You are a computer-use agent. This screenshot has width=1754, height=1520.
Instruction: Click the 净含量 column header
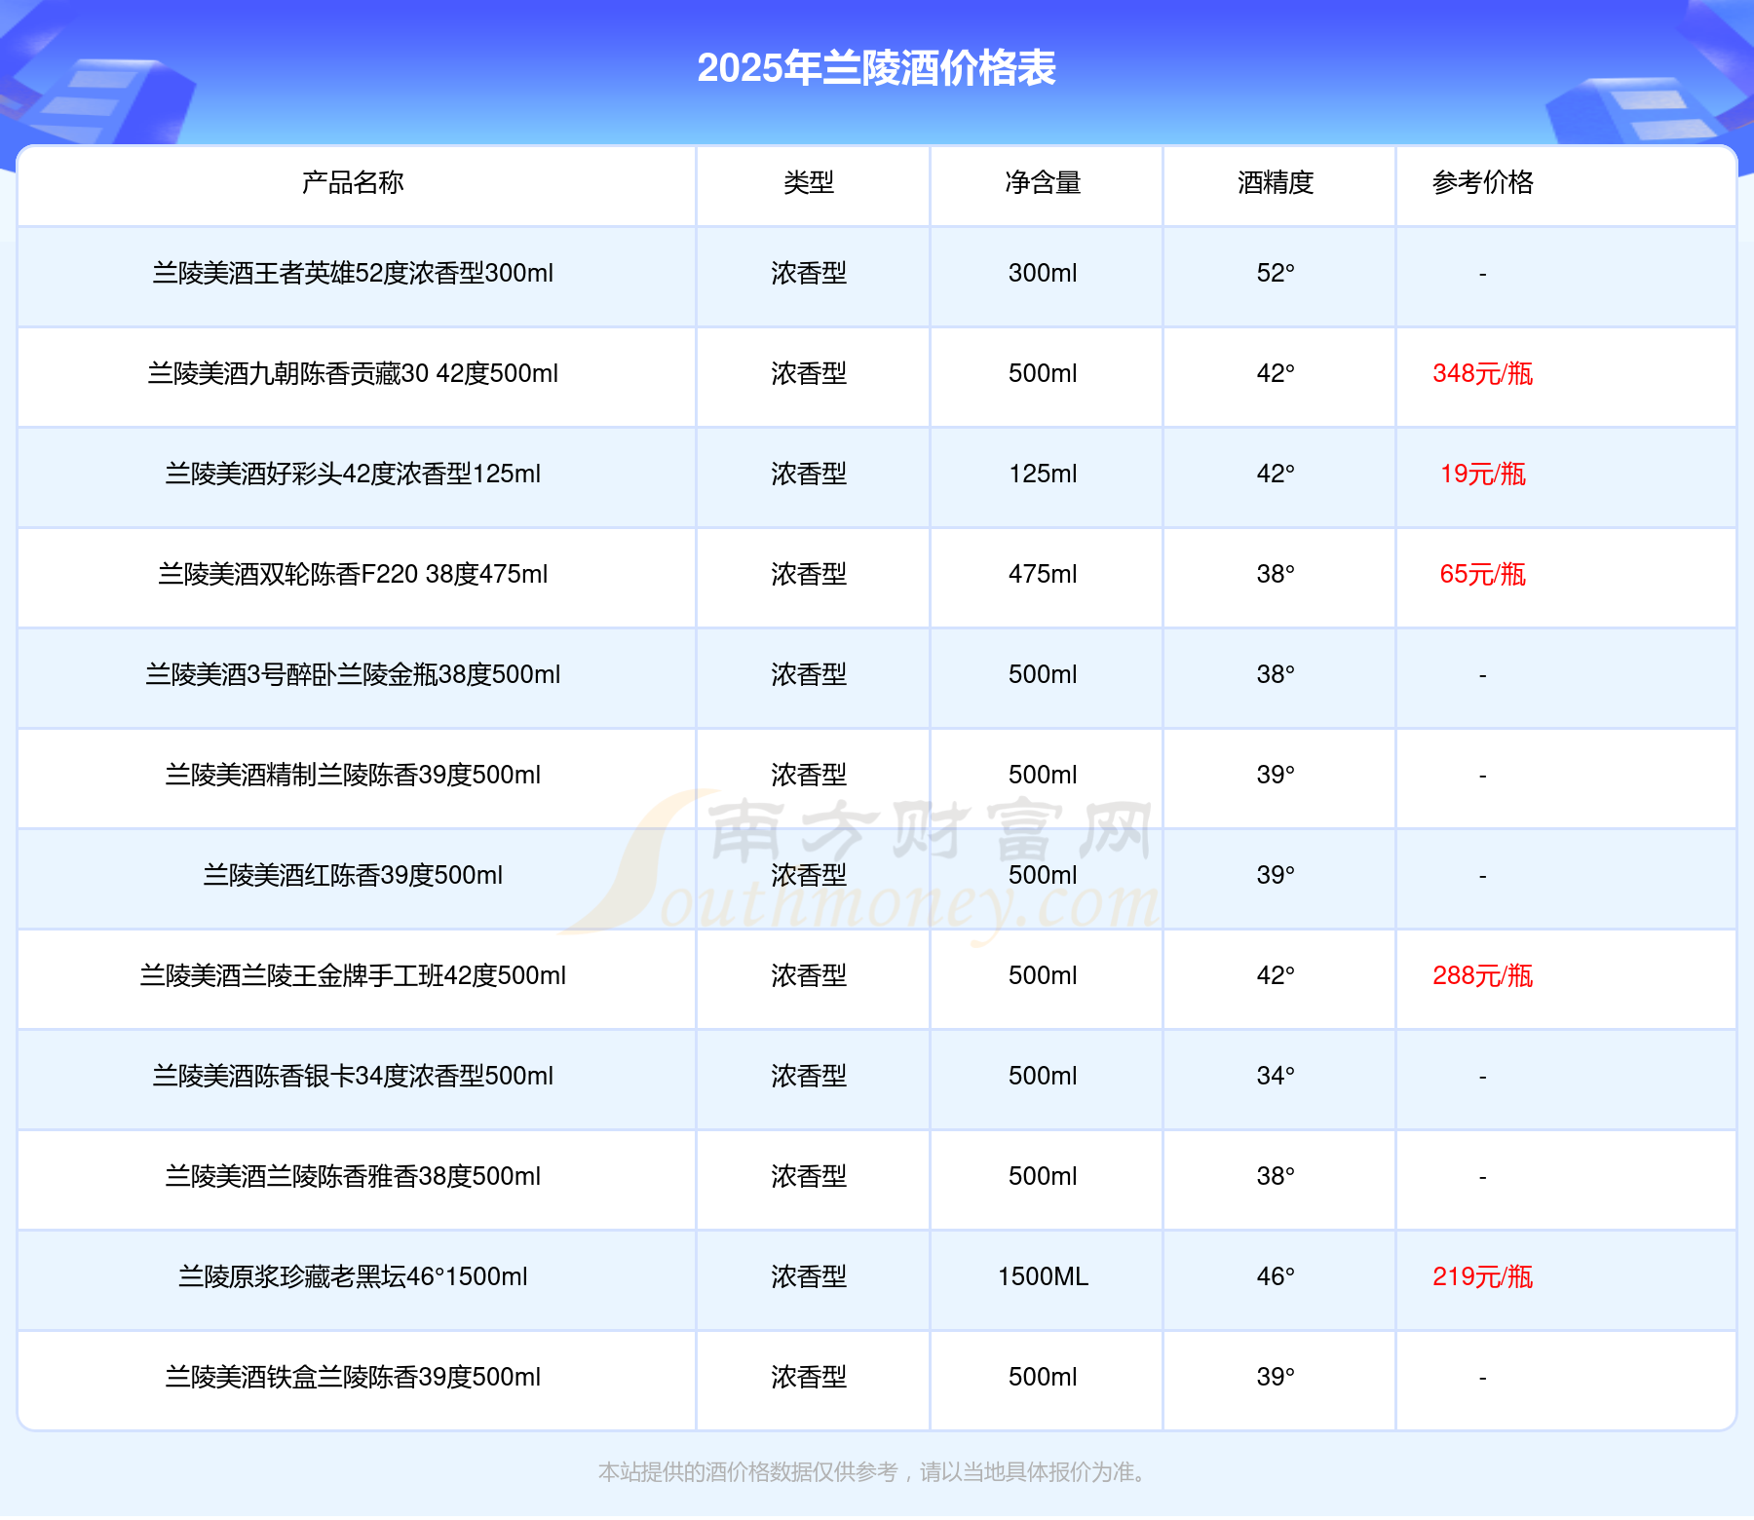(1043, 182)
